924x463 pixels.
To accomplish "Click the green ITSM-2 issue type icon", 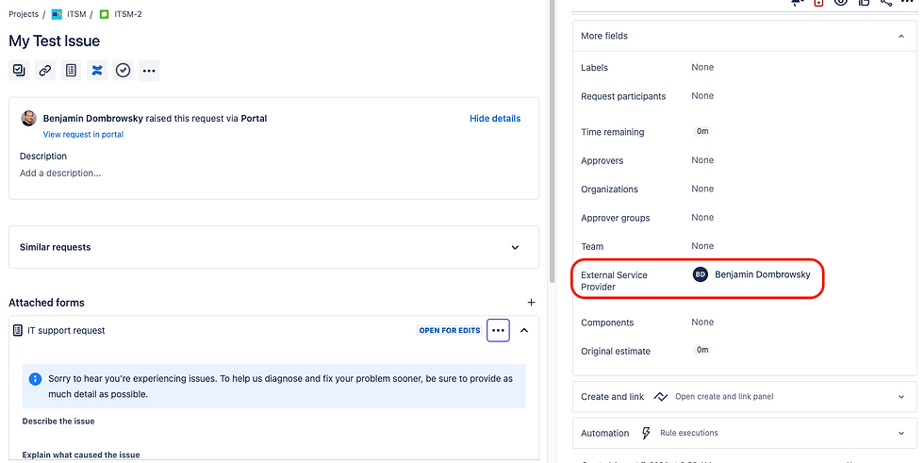I will pyautogui.click(x=105, y=14).
